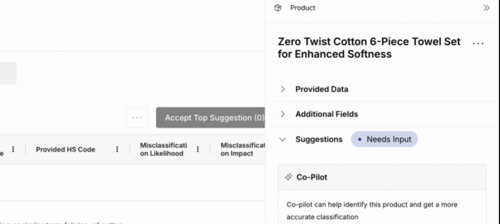
Task: Open Provided HS Code column options menu
Action: (117, 149)
